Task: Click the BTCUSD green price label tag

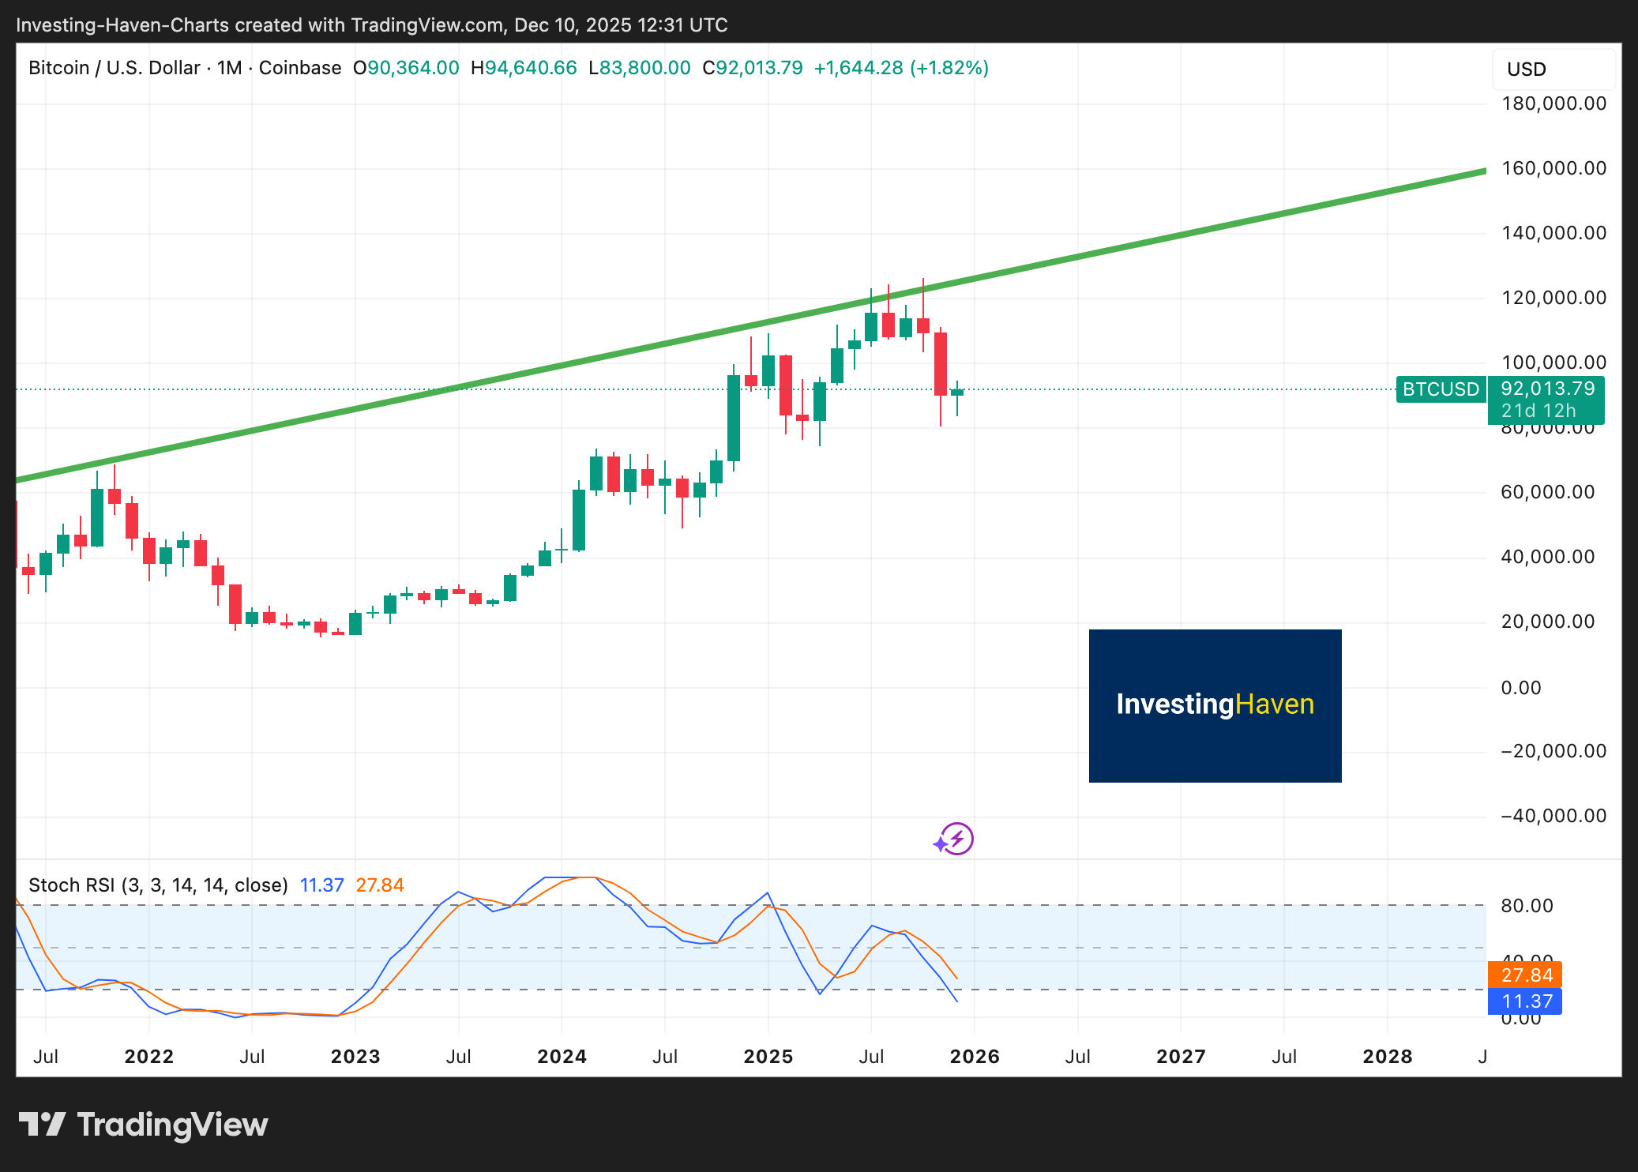Action: (1441, 389)
